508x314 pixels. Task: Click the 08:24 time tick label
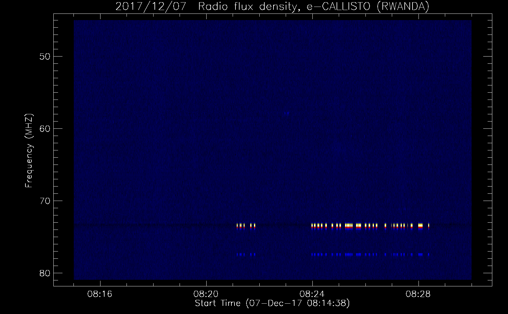(312, 294)
